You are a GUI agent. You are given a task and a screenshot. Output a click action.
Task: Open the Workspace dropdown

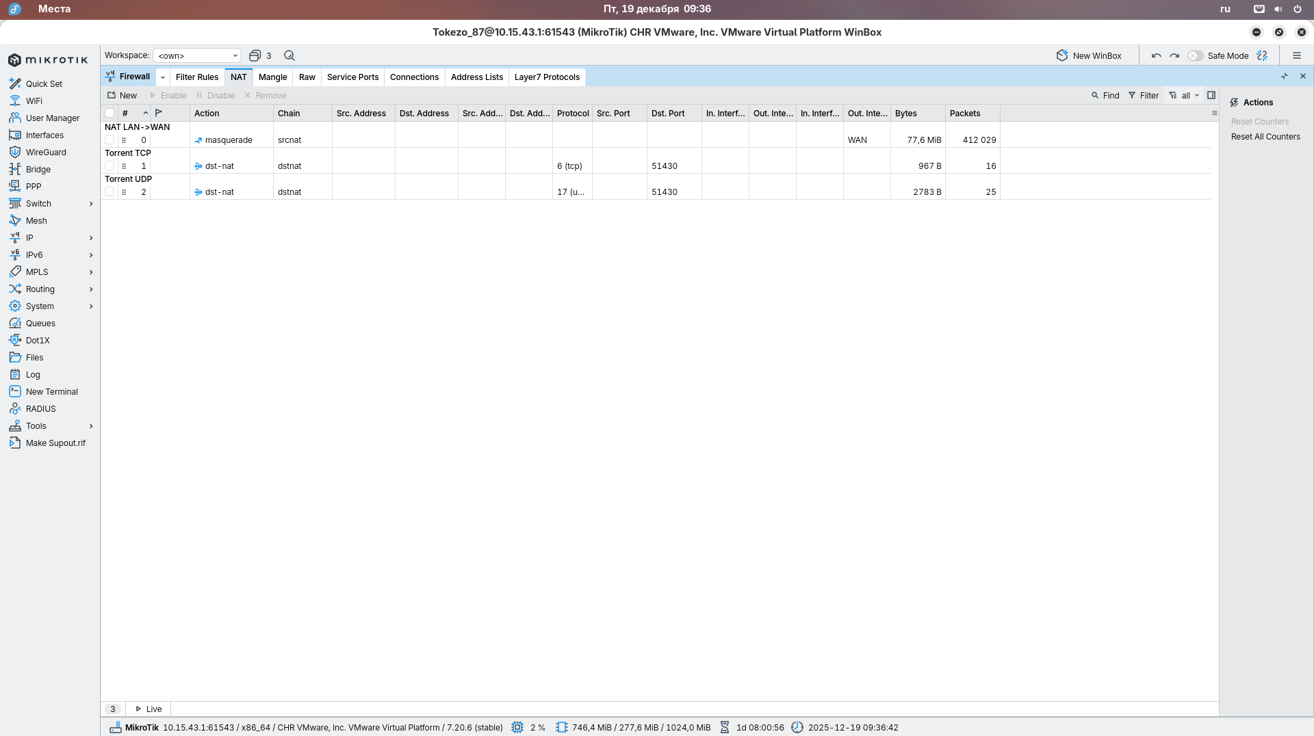tap(197, 55)
